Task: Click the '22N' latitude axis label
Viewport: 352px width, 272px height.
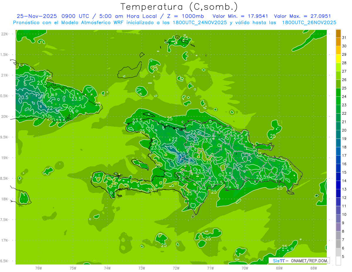Action: 5,34
